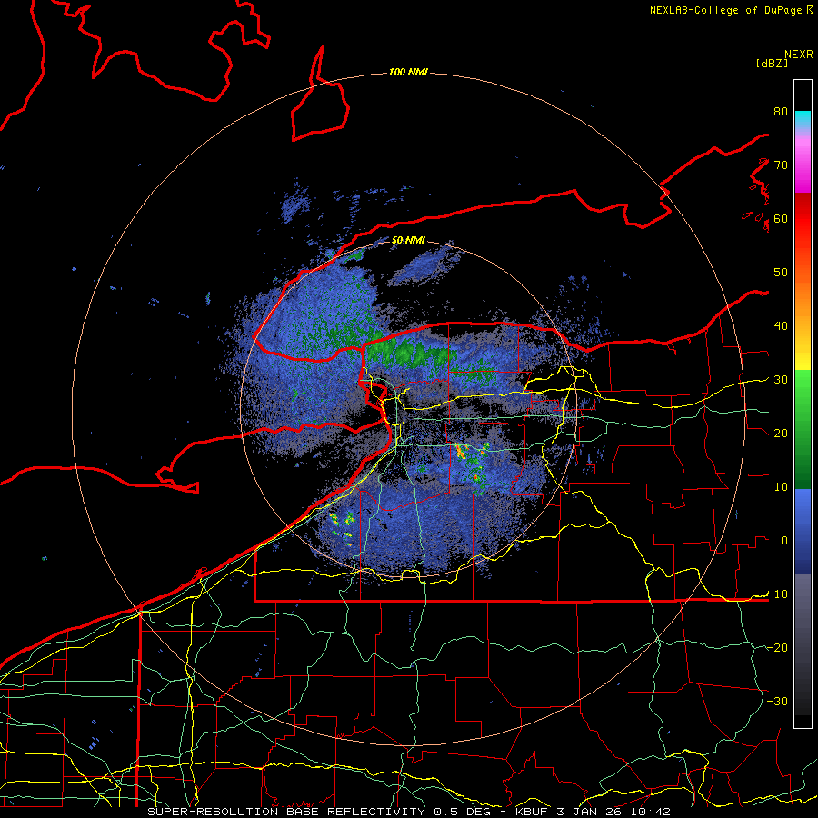818x818 pixels.
Task: Click the 70 value on the dBZ scale
Action: tap(781, 165)
